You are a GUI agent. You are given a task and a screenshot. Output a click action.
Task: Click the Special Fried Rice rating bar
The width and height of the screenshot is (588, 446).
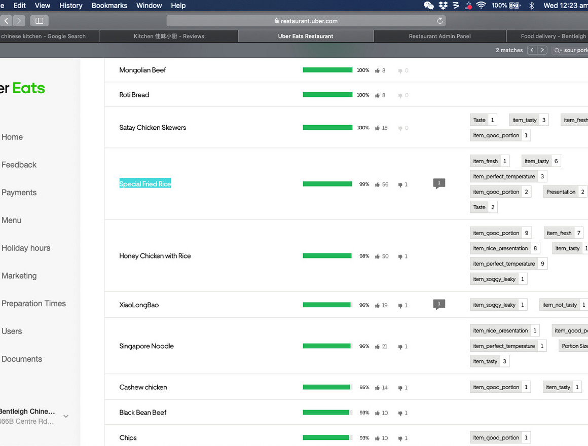[x=327, y=184]
